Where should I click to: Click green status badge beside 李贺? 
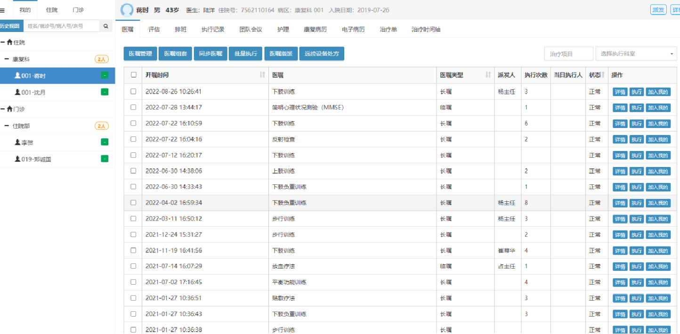pyautogui.click(x=105, y=143)
